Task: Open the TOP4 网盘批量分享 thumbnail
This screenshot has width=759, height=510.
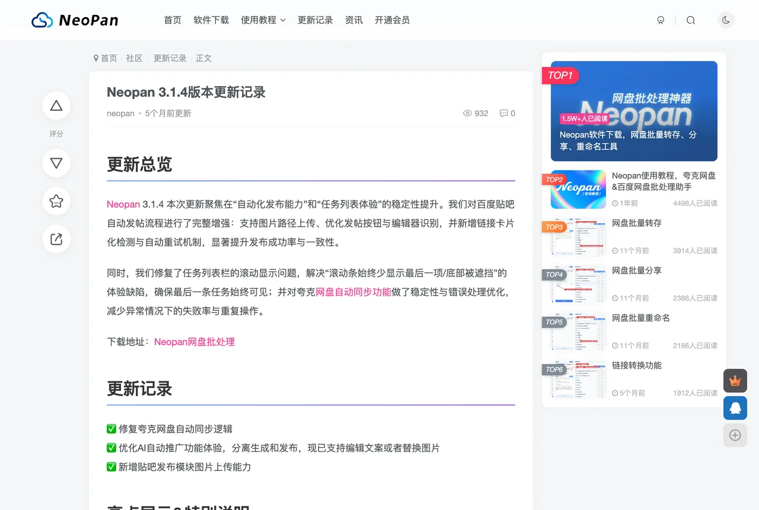Action: [578, 285]
